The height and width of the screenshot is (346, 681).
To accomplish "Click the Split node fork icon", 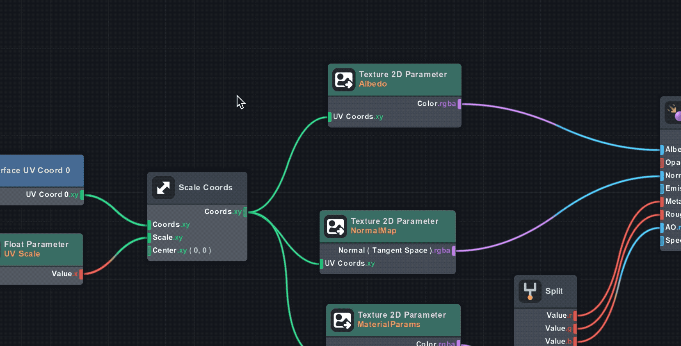I will [x=530, y=291].
